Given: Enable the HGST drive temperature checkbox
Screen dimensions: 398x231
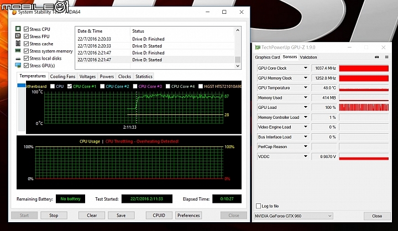Looking at the screenshot, I should point(201,86).
